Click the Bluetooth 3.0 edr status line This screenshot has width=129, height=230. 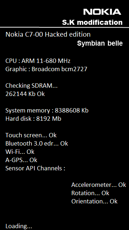(37, 143)
